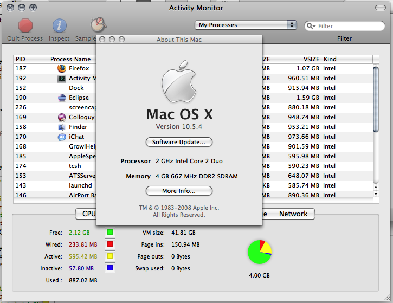Click the 2.12 GB Free memory value
This screenshot has height=303, width=393.
tap(79, 233)
